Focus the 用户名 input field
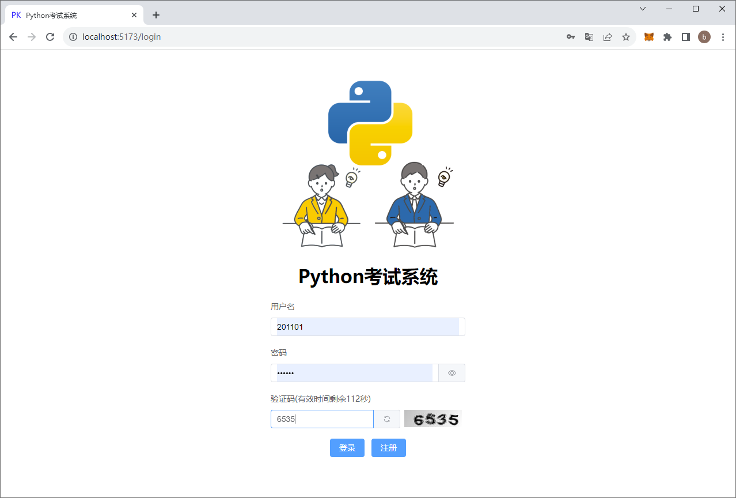Screen dimensions: 736x498 click(x=368, y=327)
